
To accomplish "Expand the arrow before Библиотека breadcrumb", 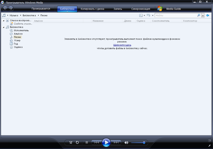I will [21, 15].
